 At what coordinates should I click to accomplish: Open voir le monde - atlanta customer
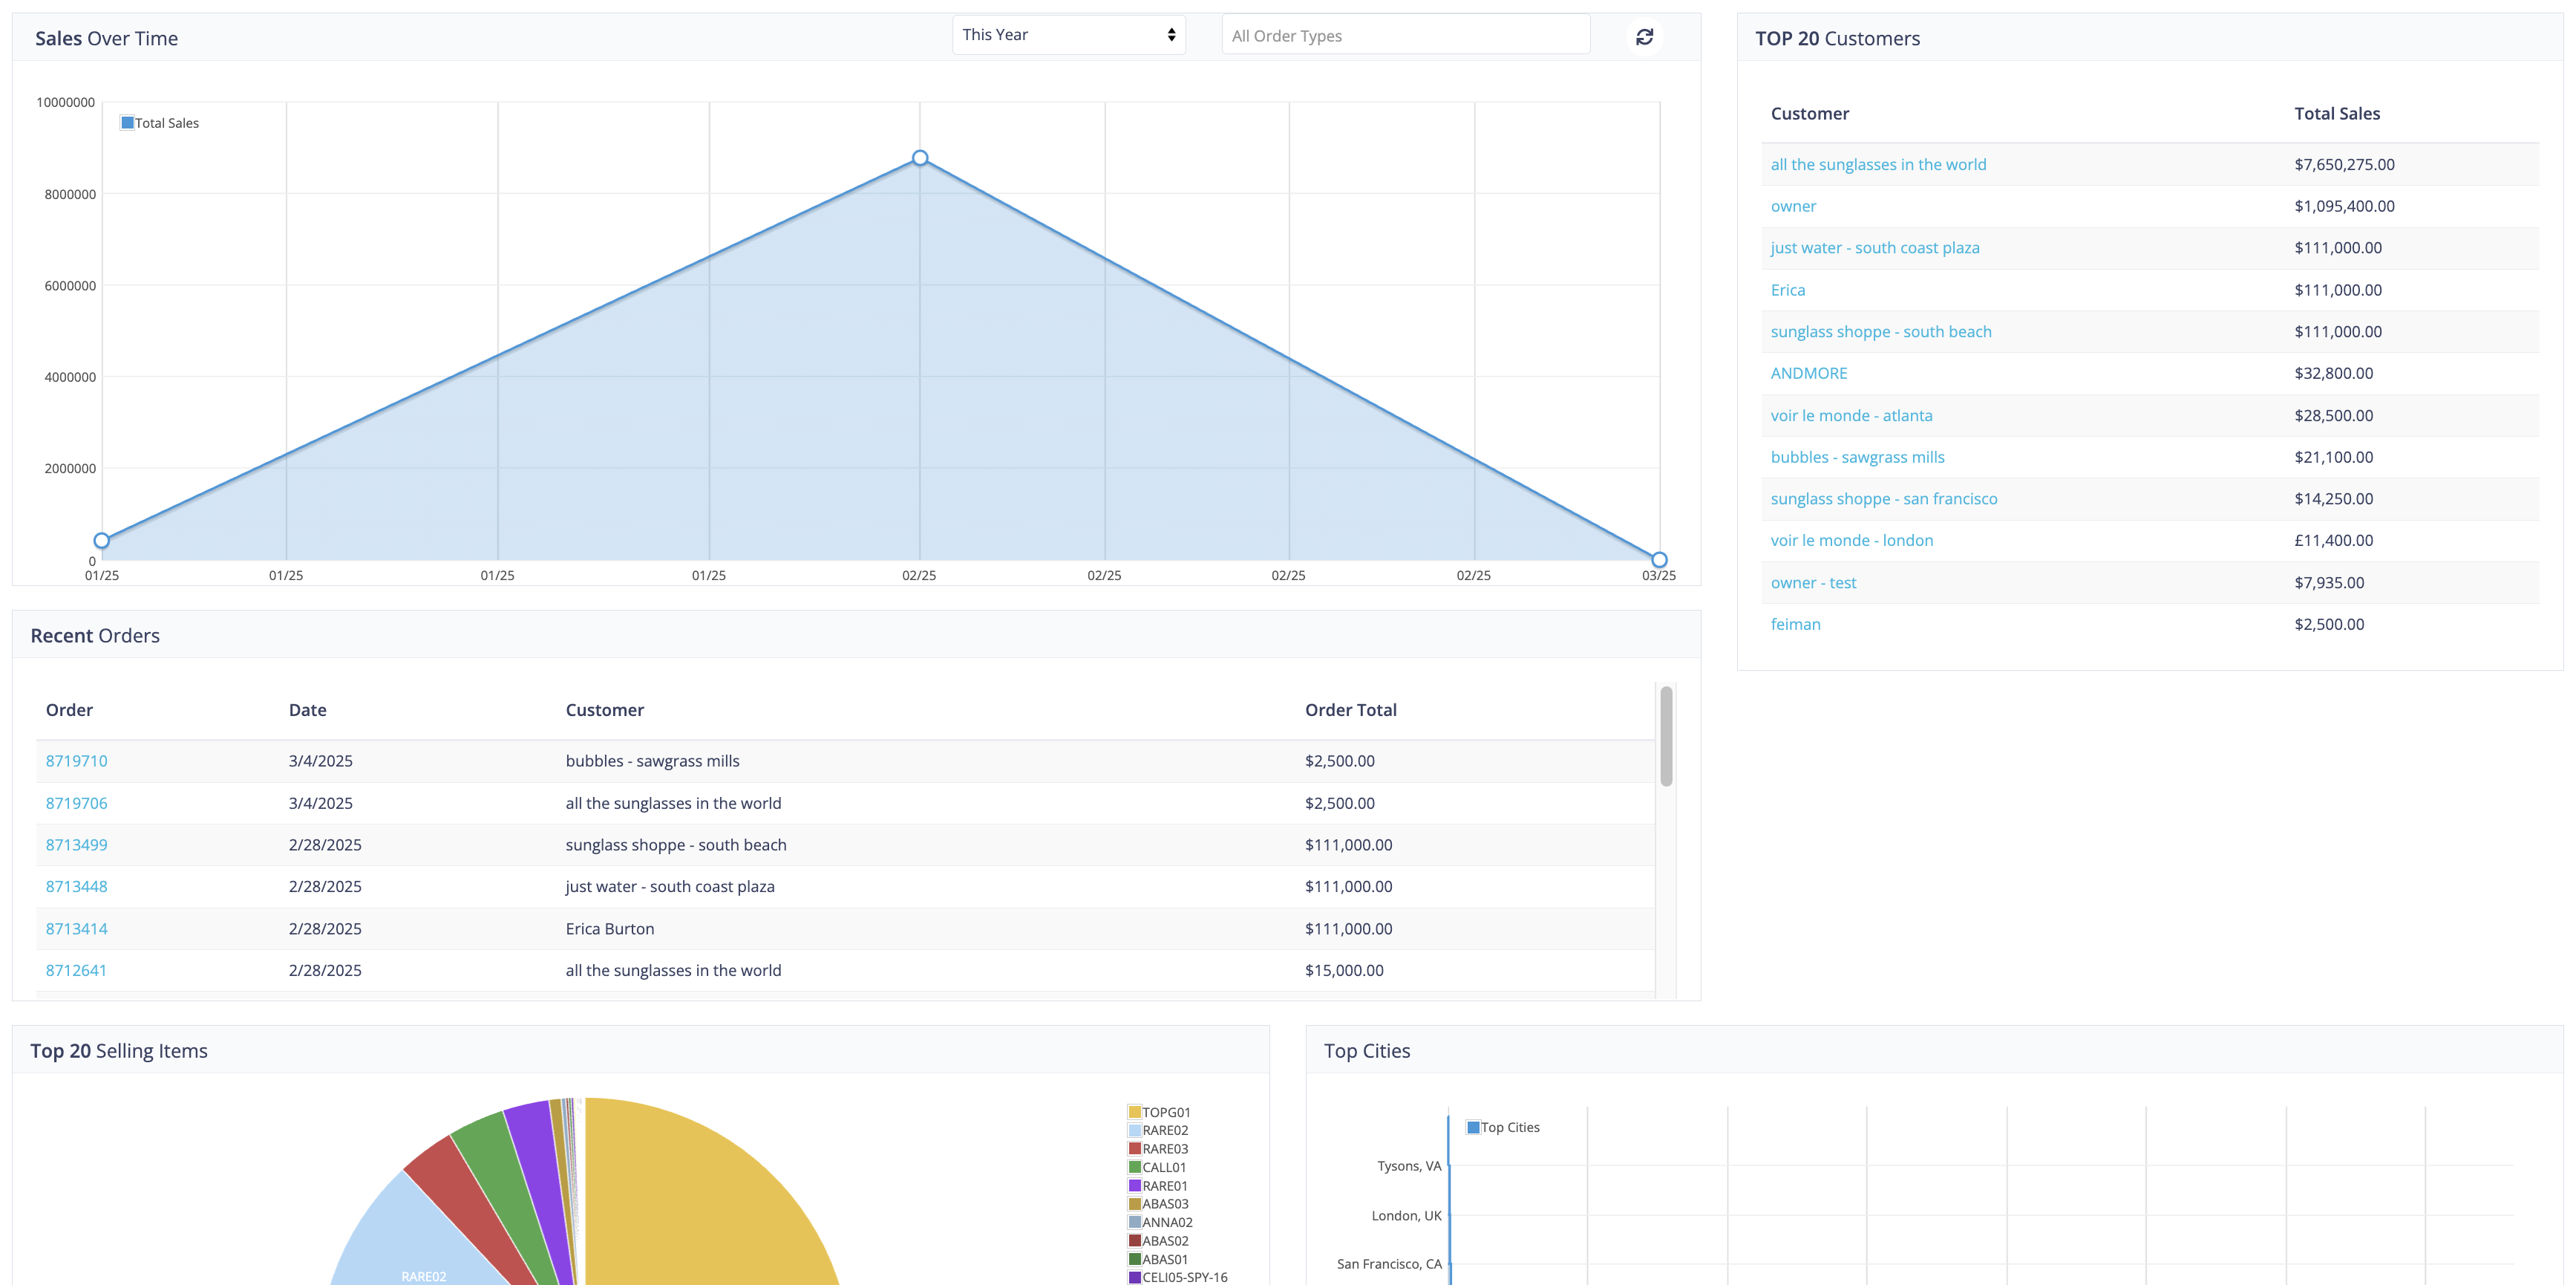[1851, 415]
